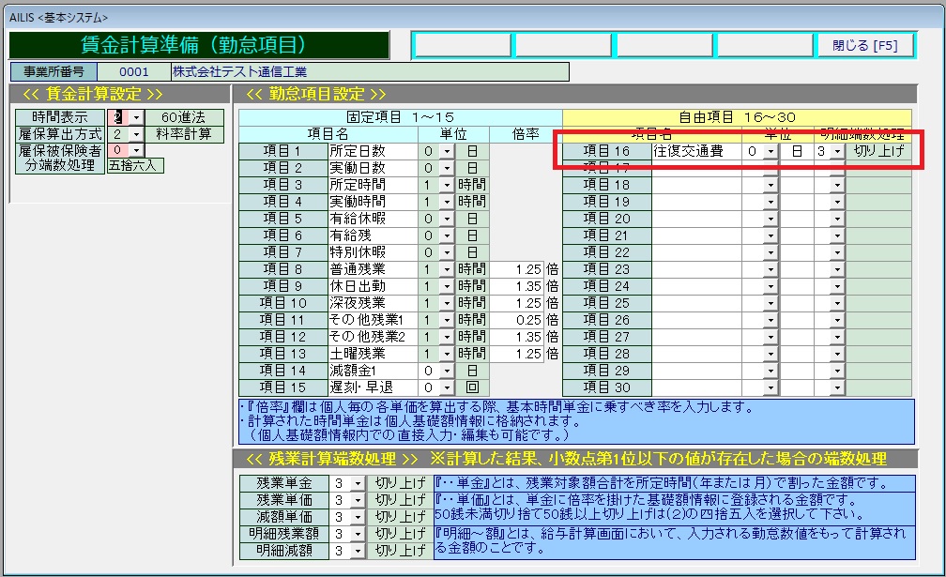Open unit dropdown for 項目1 所定日数
946x577 pixels.
(x=447, y=151)
